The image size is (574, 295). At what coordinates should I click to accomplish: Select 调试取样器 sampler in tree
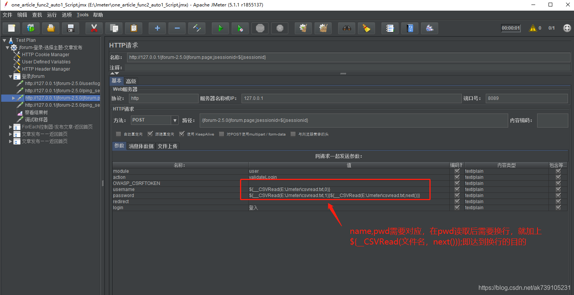point(36,120)
